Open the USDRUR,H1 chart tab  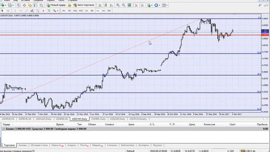(8, 119)
